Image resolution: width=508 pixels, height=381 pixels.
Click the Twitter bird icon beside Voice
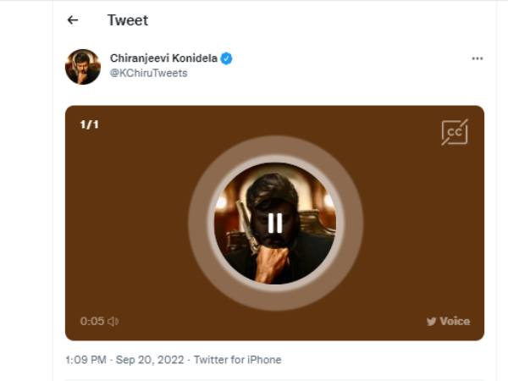tap(431, 322)
